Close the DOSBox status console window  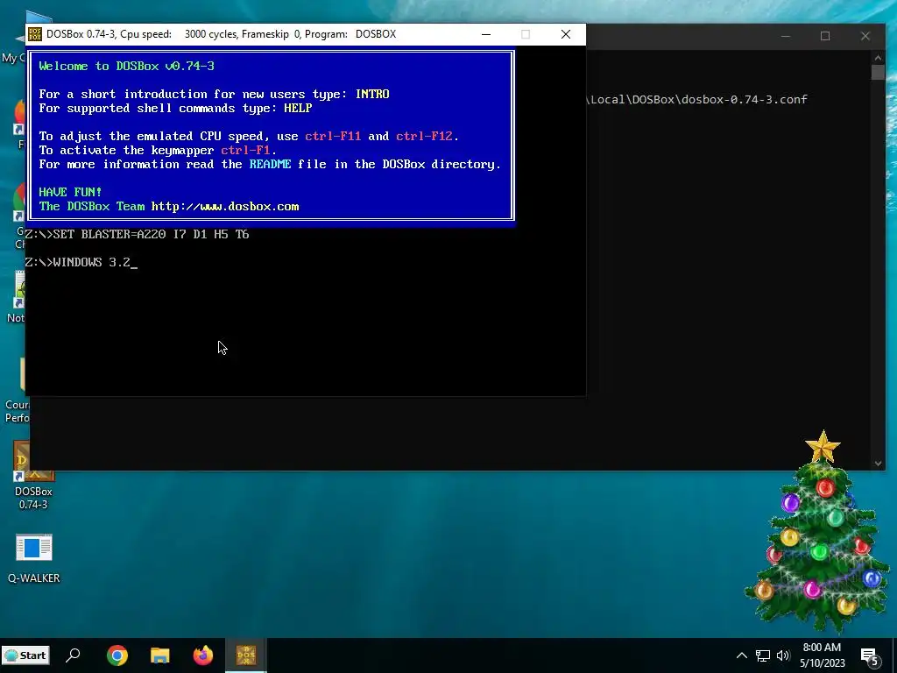tap(865, 36)
